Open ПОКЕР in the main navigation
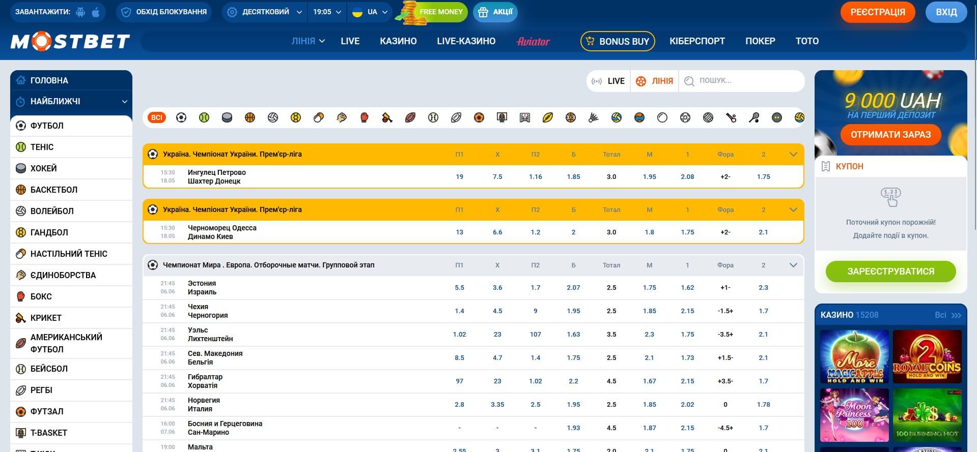 pos(760,41)
